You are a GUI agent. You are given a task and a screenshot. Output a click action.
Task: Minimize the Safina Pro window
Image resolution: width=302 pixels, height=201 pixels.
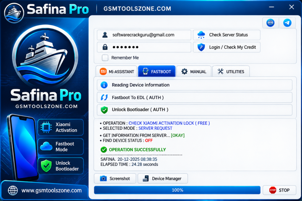point(272,7)
